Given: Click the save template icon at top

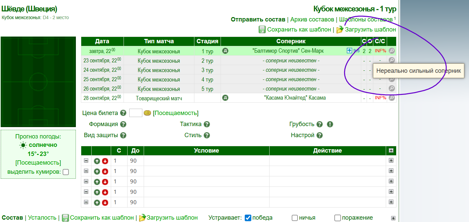Looking at the screenshot, I should tap(262, 30).
